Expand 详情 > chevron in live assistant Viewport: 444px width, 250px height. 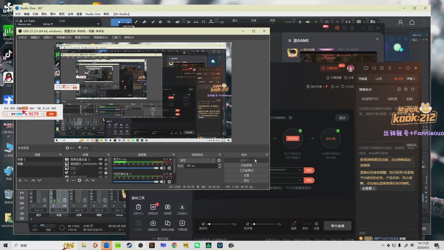click(x=411, y=79)
